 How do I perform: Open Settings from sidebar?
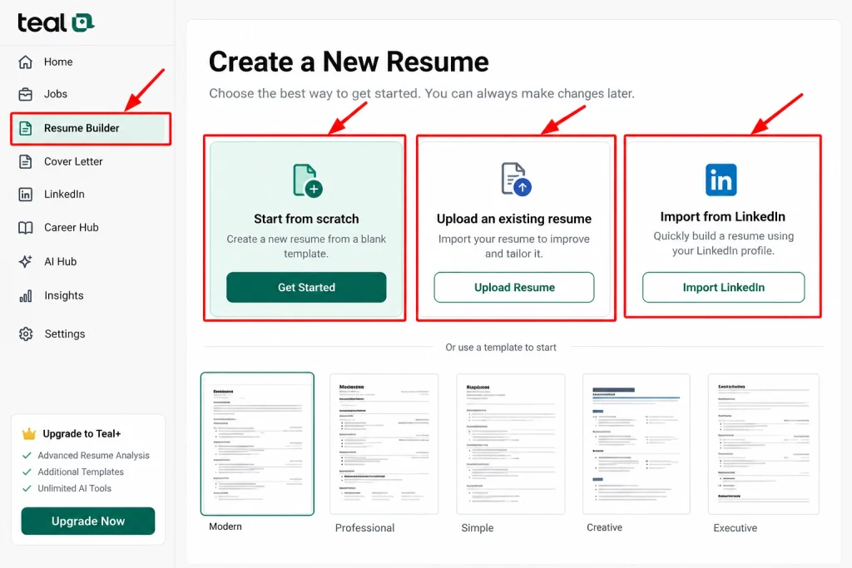point(65,334)
